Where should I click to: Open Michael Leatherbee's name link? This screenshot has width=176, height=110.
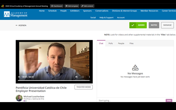tap(34, 96)
